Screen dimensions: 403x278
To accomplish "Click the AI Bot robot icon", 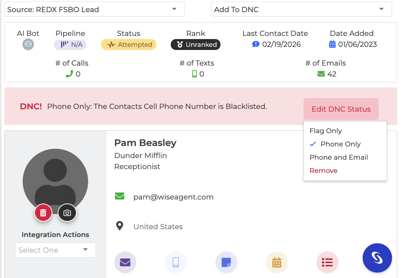I will coord(28,45).
